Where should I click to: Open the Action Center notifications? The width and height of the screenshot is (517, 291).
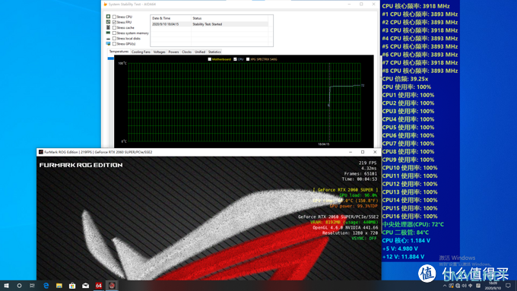click(509, 286)
